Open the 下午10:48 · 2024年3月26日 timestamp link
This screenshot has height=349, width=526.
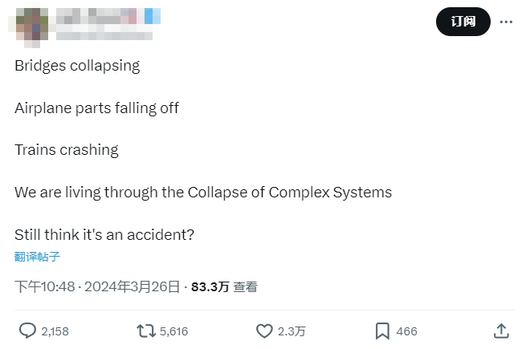click(x=97, y=286)
